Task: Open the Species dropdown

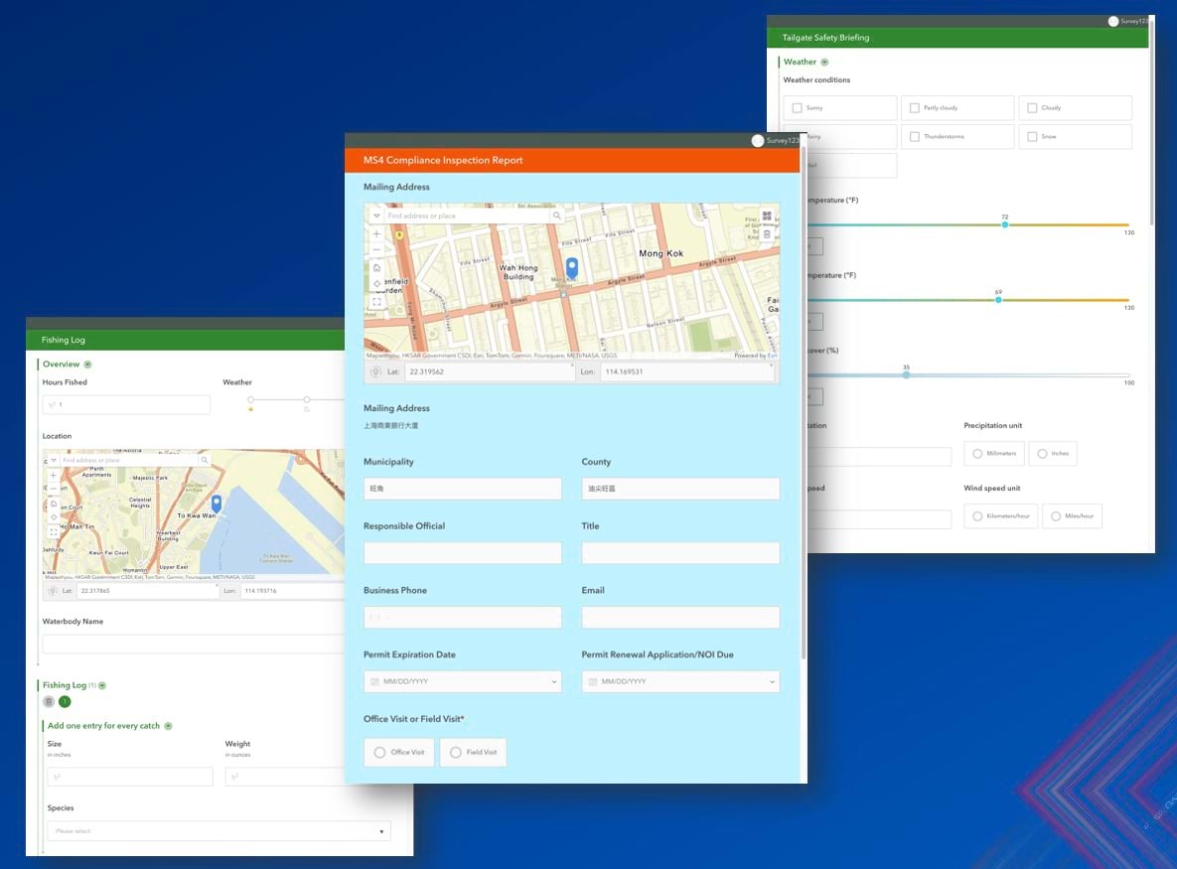Action: pyautogui.click(x=219, y=830)
